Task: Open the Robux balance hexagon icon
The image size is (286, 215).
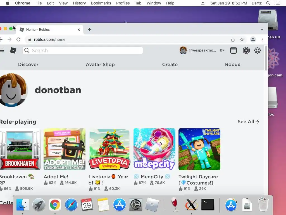Action: (x=246, y=50)
